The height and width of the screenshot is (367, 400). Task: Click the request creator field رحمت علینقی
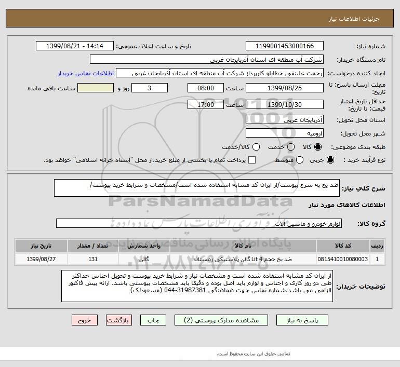pos(220,73)
